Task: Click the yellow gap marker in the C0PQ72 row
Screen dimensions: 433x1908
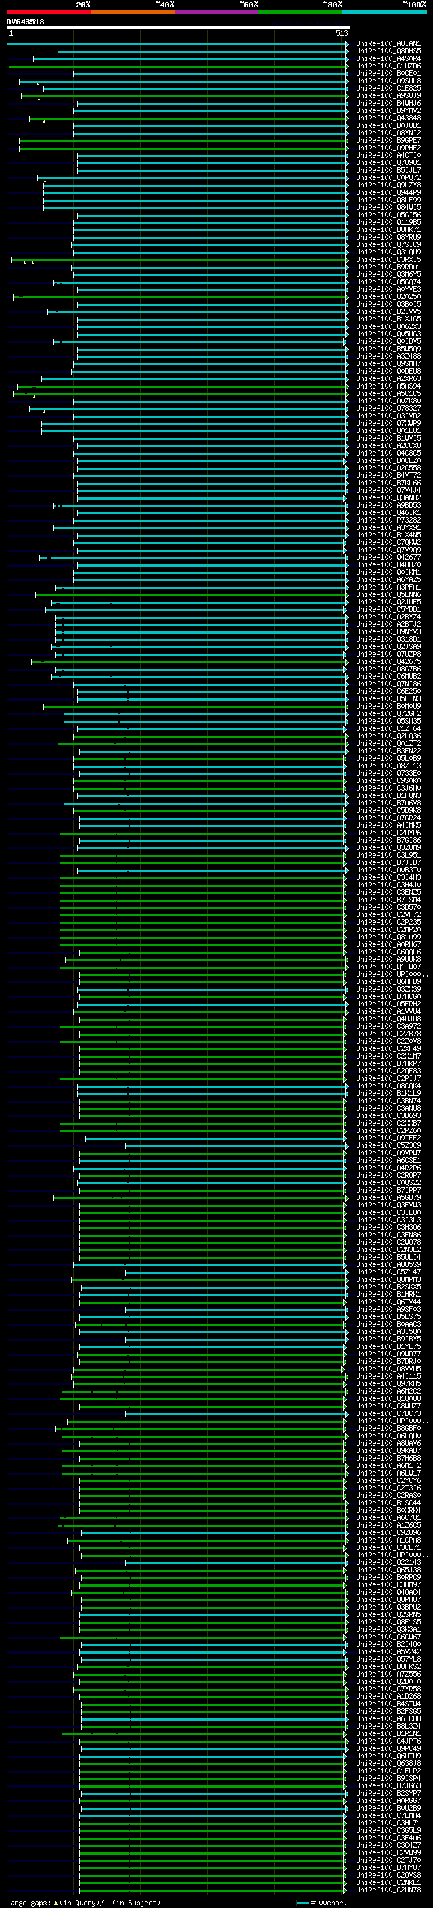Action: tap(45, 180)
